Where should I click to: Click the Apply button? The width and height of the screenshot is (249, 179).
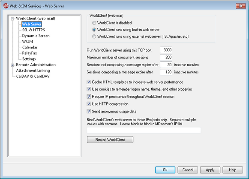click(210, 170)
